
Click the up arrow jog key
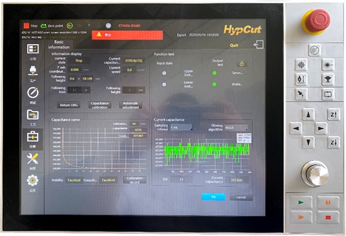point(308,114)
